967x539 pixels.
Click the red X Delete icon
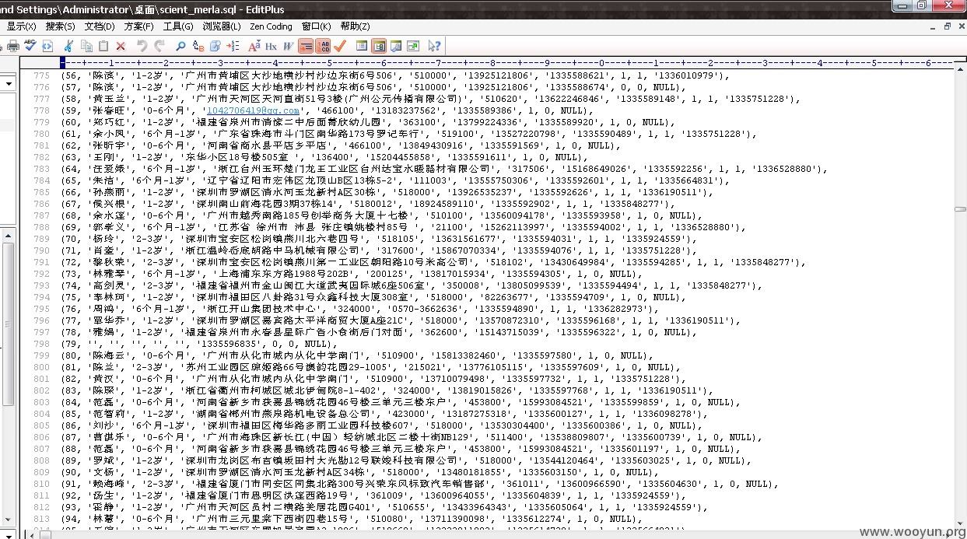pos(121,47)
